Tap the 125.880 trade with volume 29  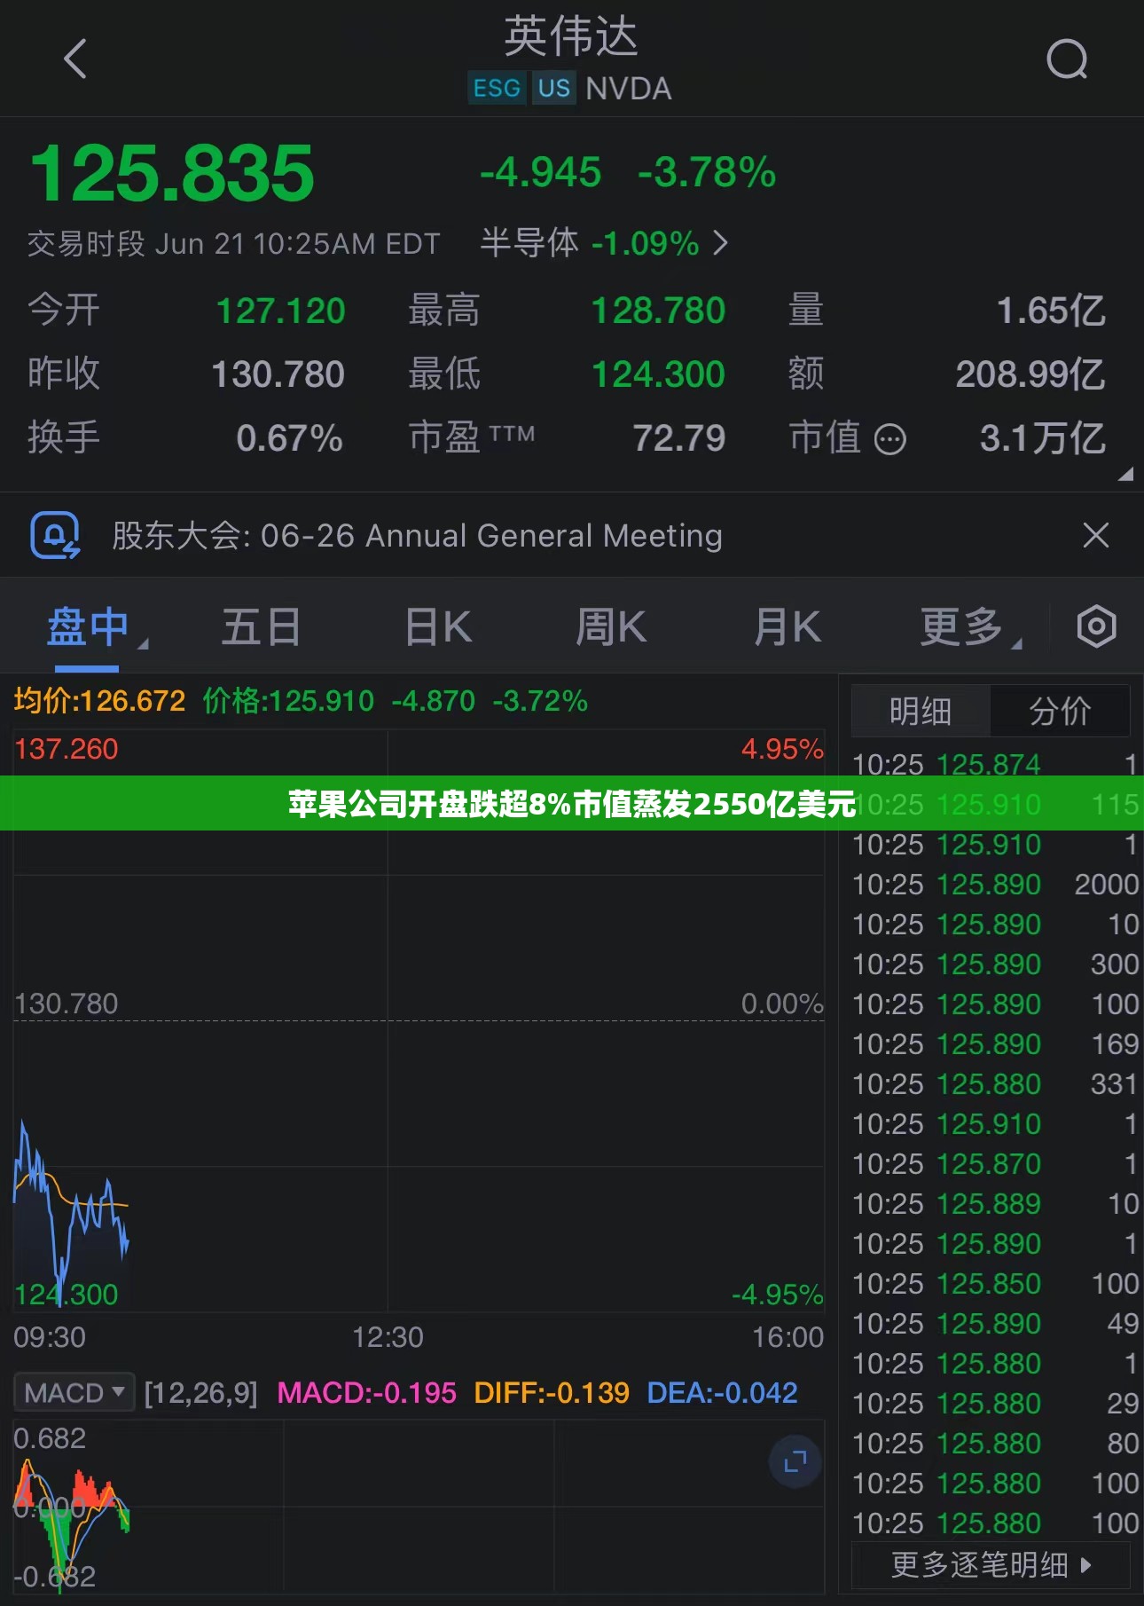pyautogui.click(x=995, y=1404)
